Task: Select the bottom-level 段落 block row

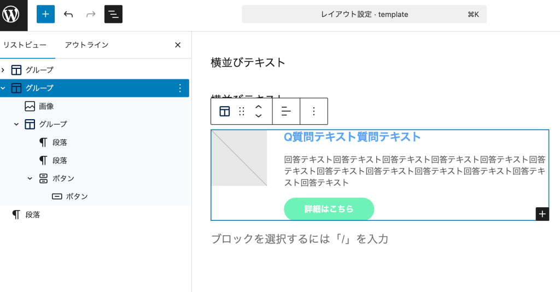Action: point(95,214)
